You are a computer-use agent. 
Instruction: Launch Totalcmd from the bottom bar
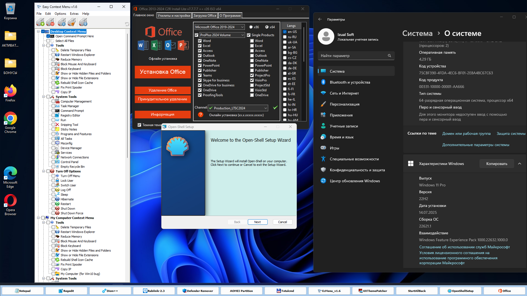point(285,291)
